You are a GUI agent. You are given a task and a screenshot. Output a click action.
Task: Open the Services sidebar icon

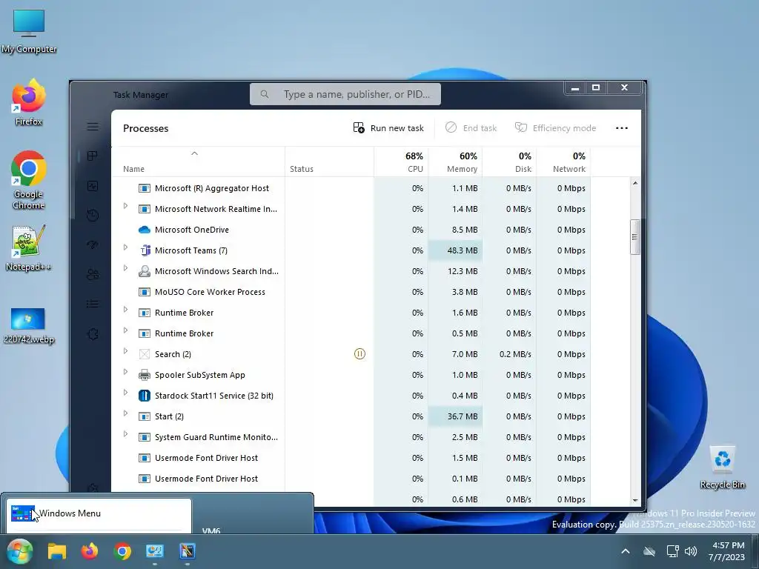pyautogui.click(x=93, y=334)
